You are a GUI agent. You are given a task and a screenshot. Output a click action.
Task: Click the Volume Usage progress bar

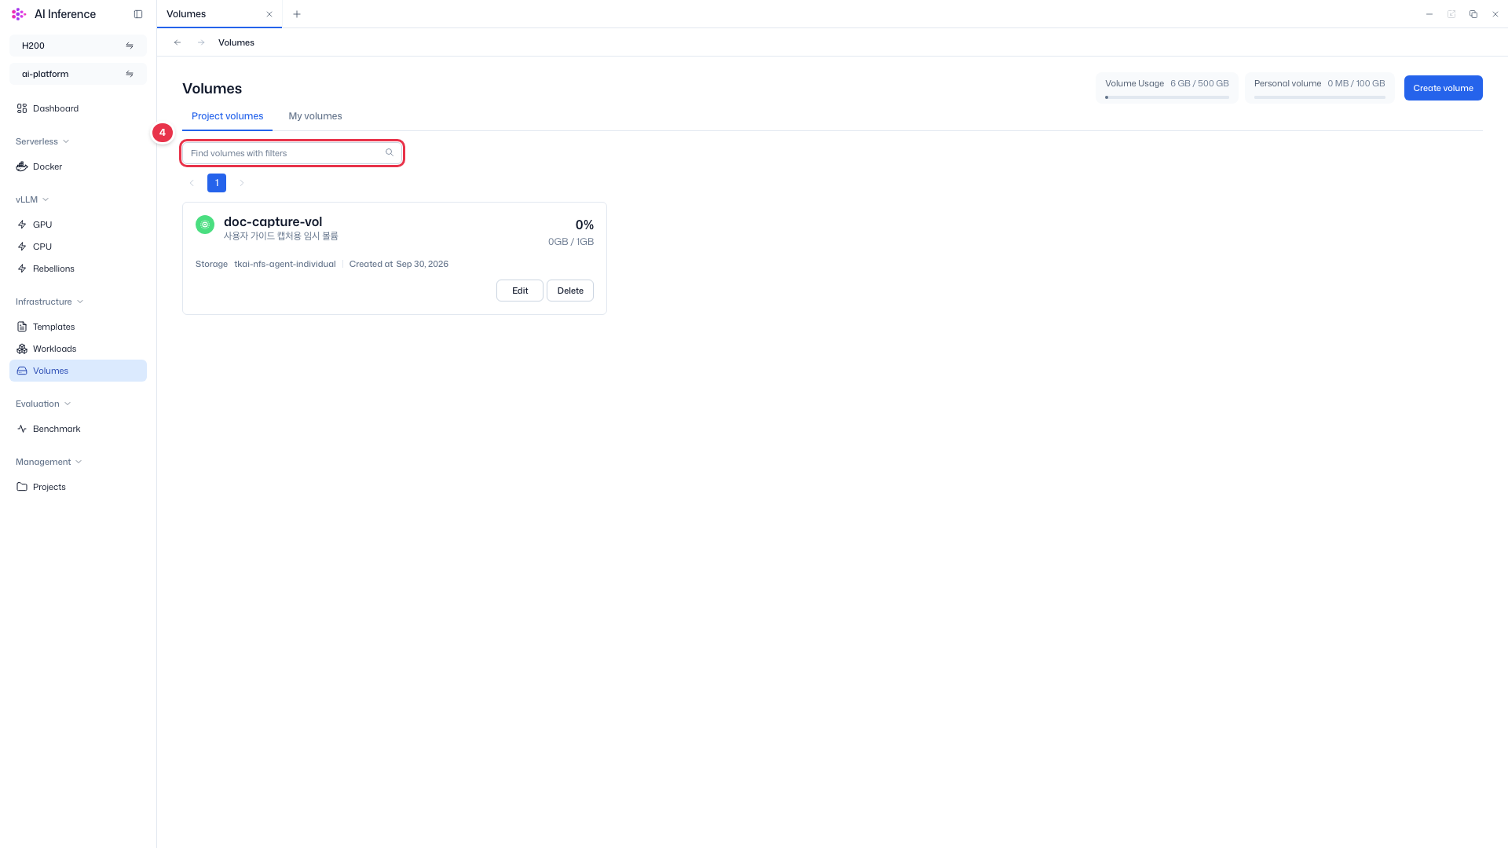click(x=1167, y=97)
